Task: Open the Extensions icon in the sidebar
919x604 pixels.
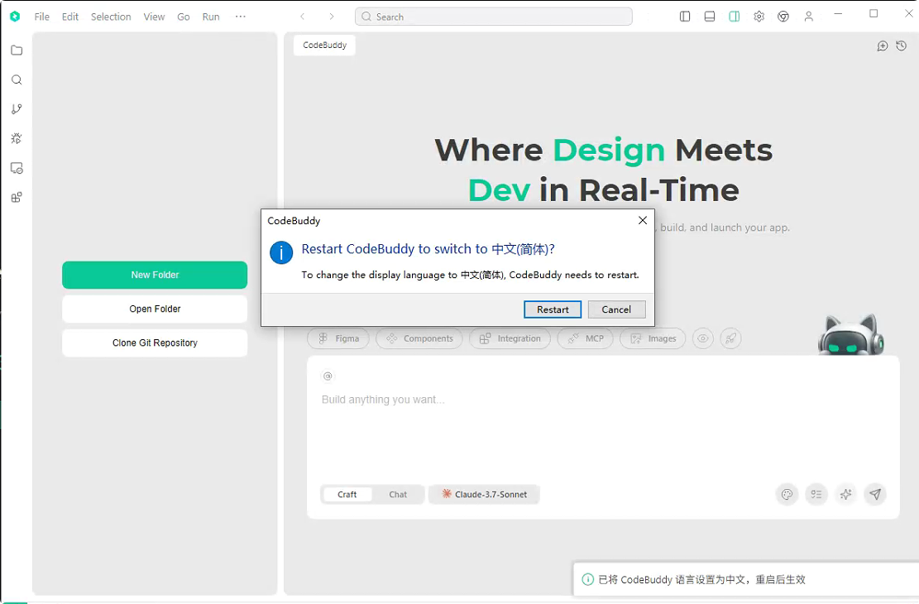Action: click(x=16, y=197)
